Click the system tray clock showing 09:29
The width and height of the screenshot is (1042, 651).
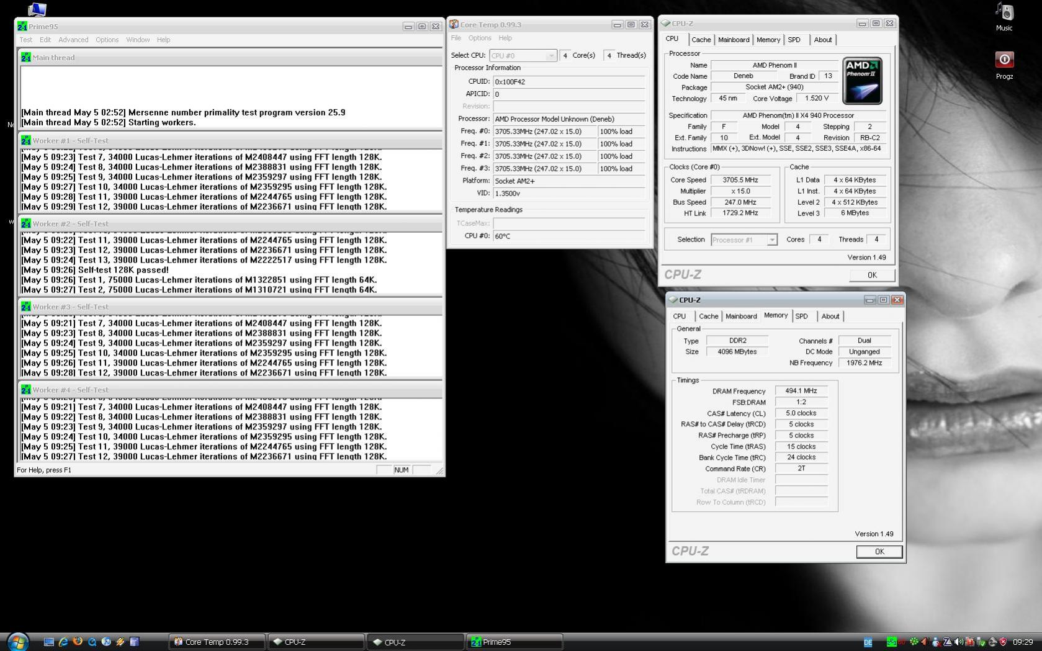tap(1023, 642)
